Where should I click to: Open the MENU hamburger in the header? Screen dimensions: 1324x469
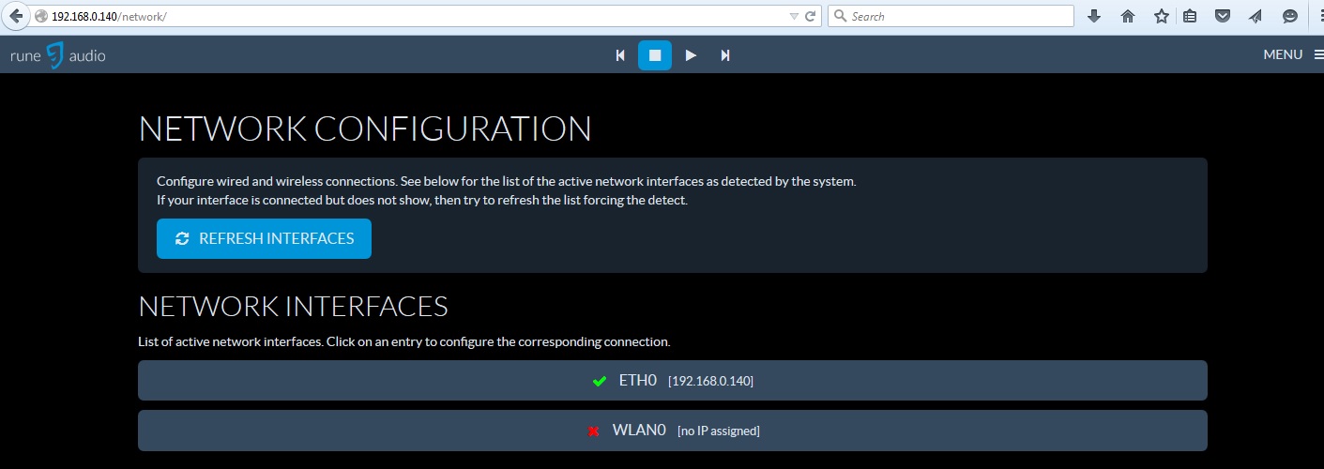point(1293,54)
